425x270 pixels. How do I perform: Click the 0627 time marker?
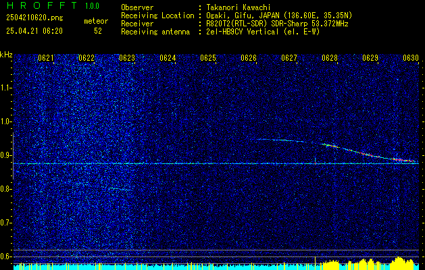pyautogui.click(x=289, y=58)
